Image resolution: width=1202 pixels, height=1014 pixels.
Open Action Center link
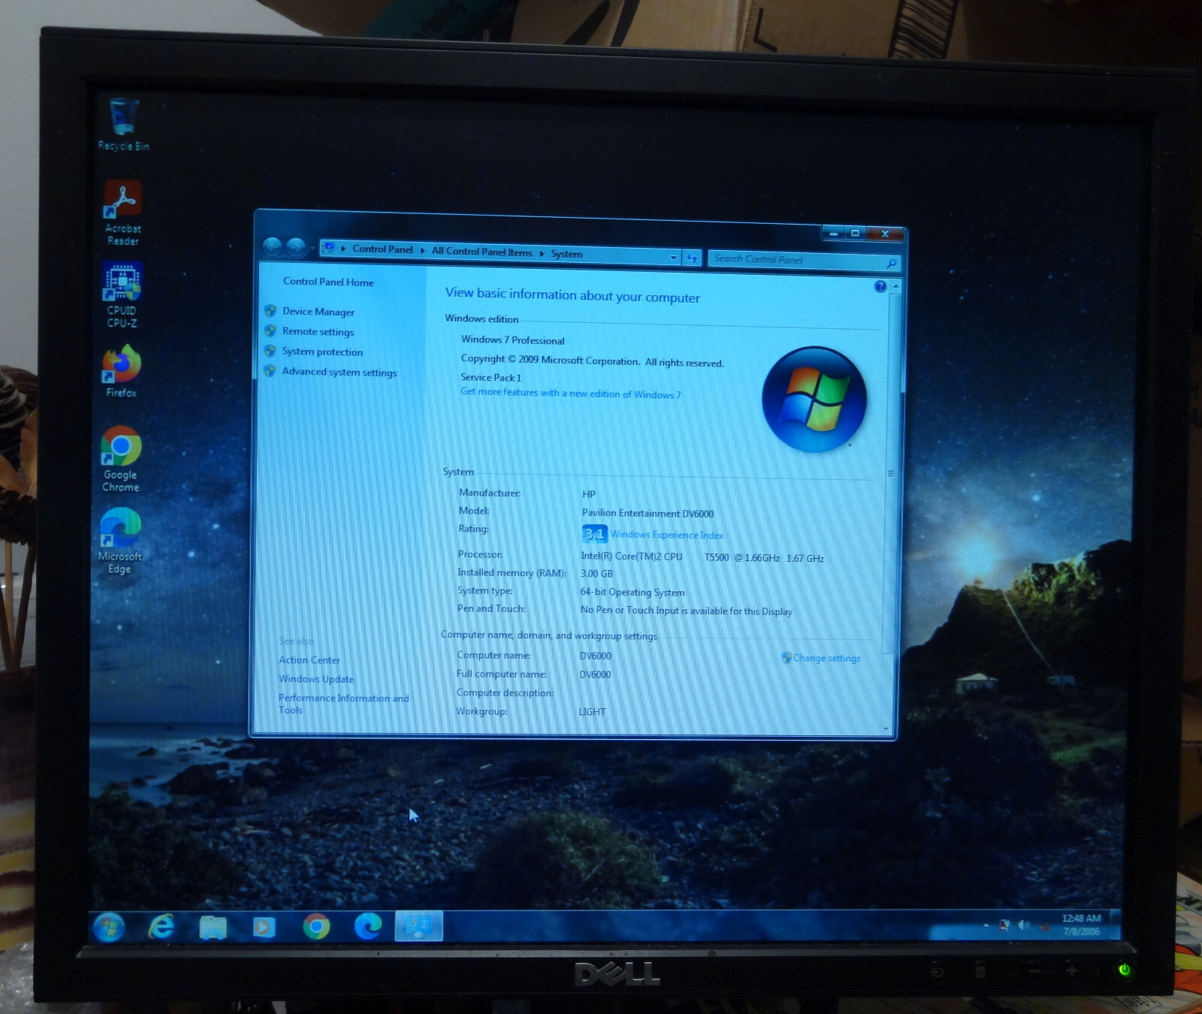pyautogui.click(x=310, y=660)
